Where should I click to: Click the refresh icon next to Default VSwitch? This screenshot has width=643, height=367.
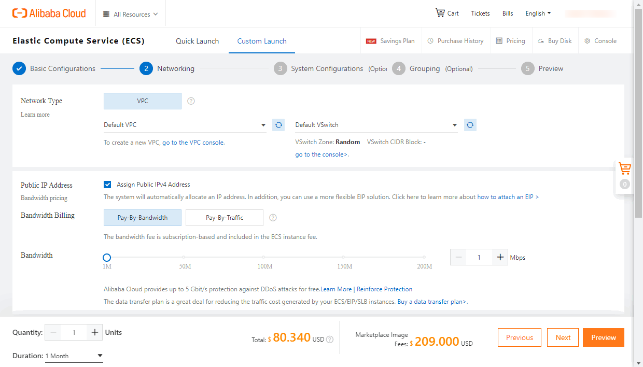(x=470, y=124)
